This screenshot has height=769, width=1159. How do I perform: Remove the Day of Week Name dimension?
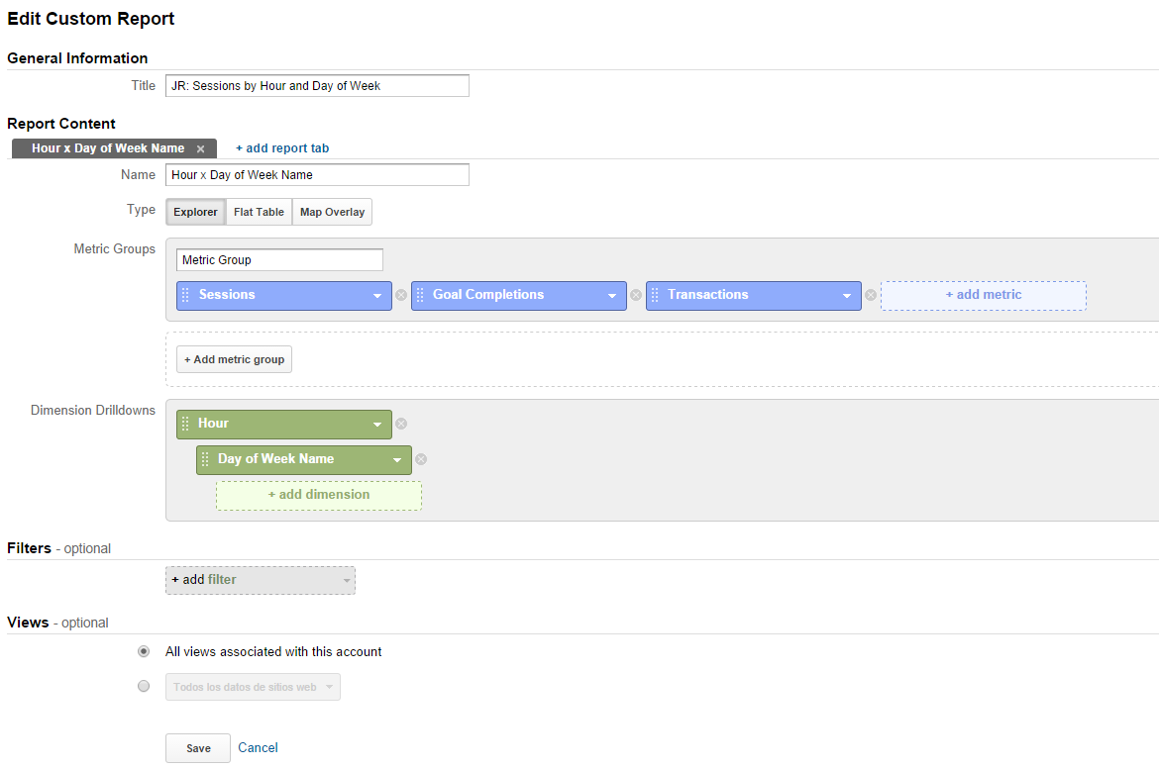[x=421, y=459]
